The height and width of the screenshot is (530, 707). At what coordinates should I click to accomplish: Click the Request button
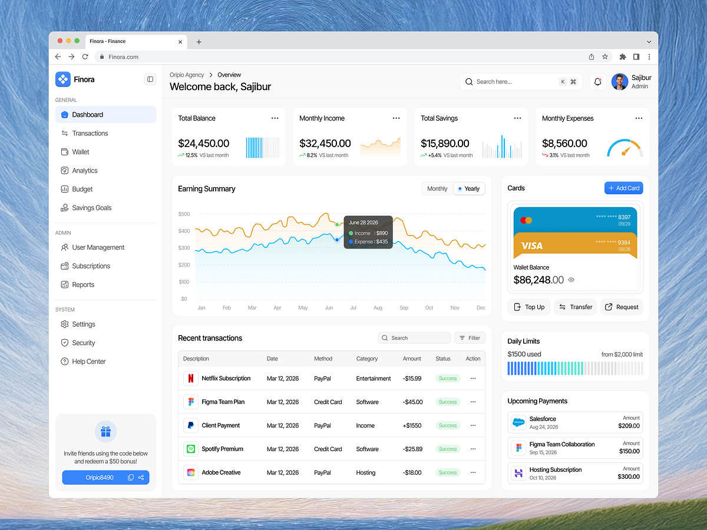(x=622, y=307)
